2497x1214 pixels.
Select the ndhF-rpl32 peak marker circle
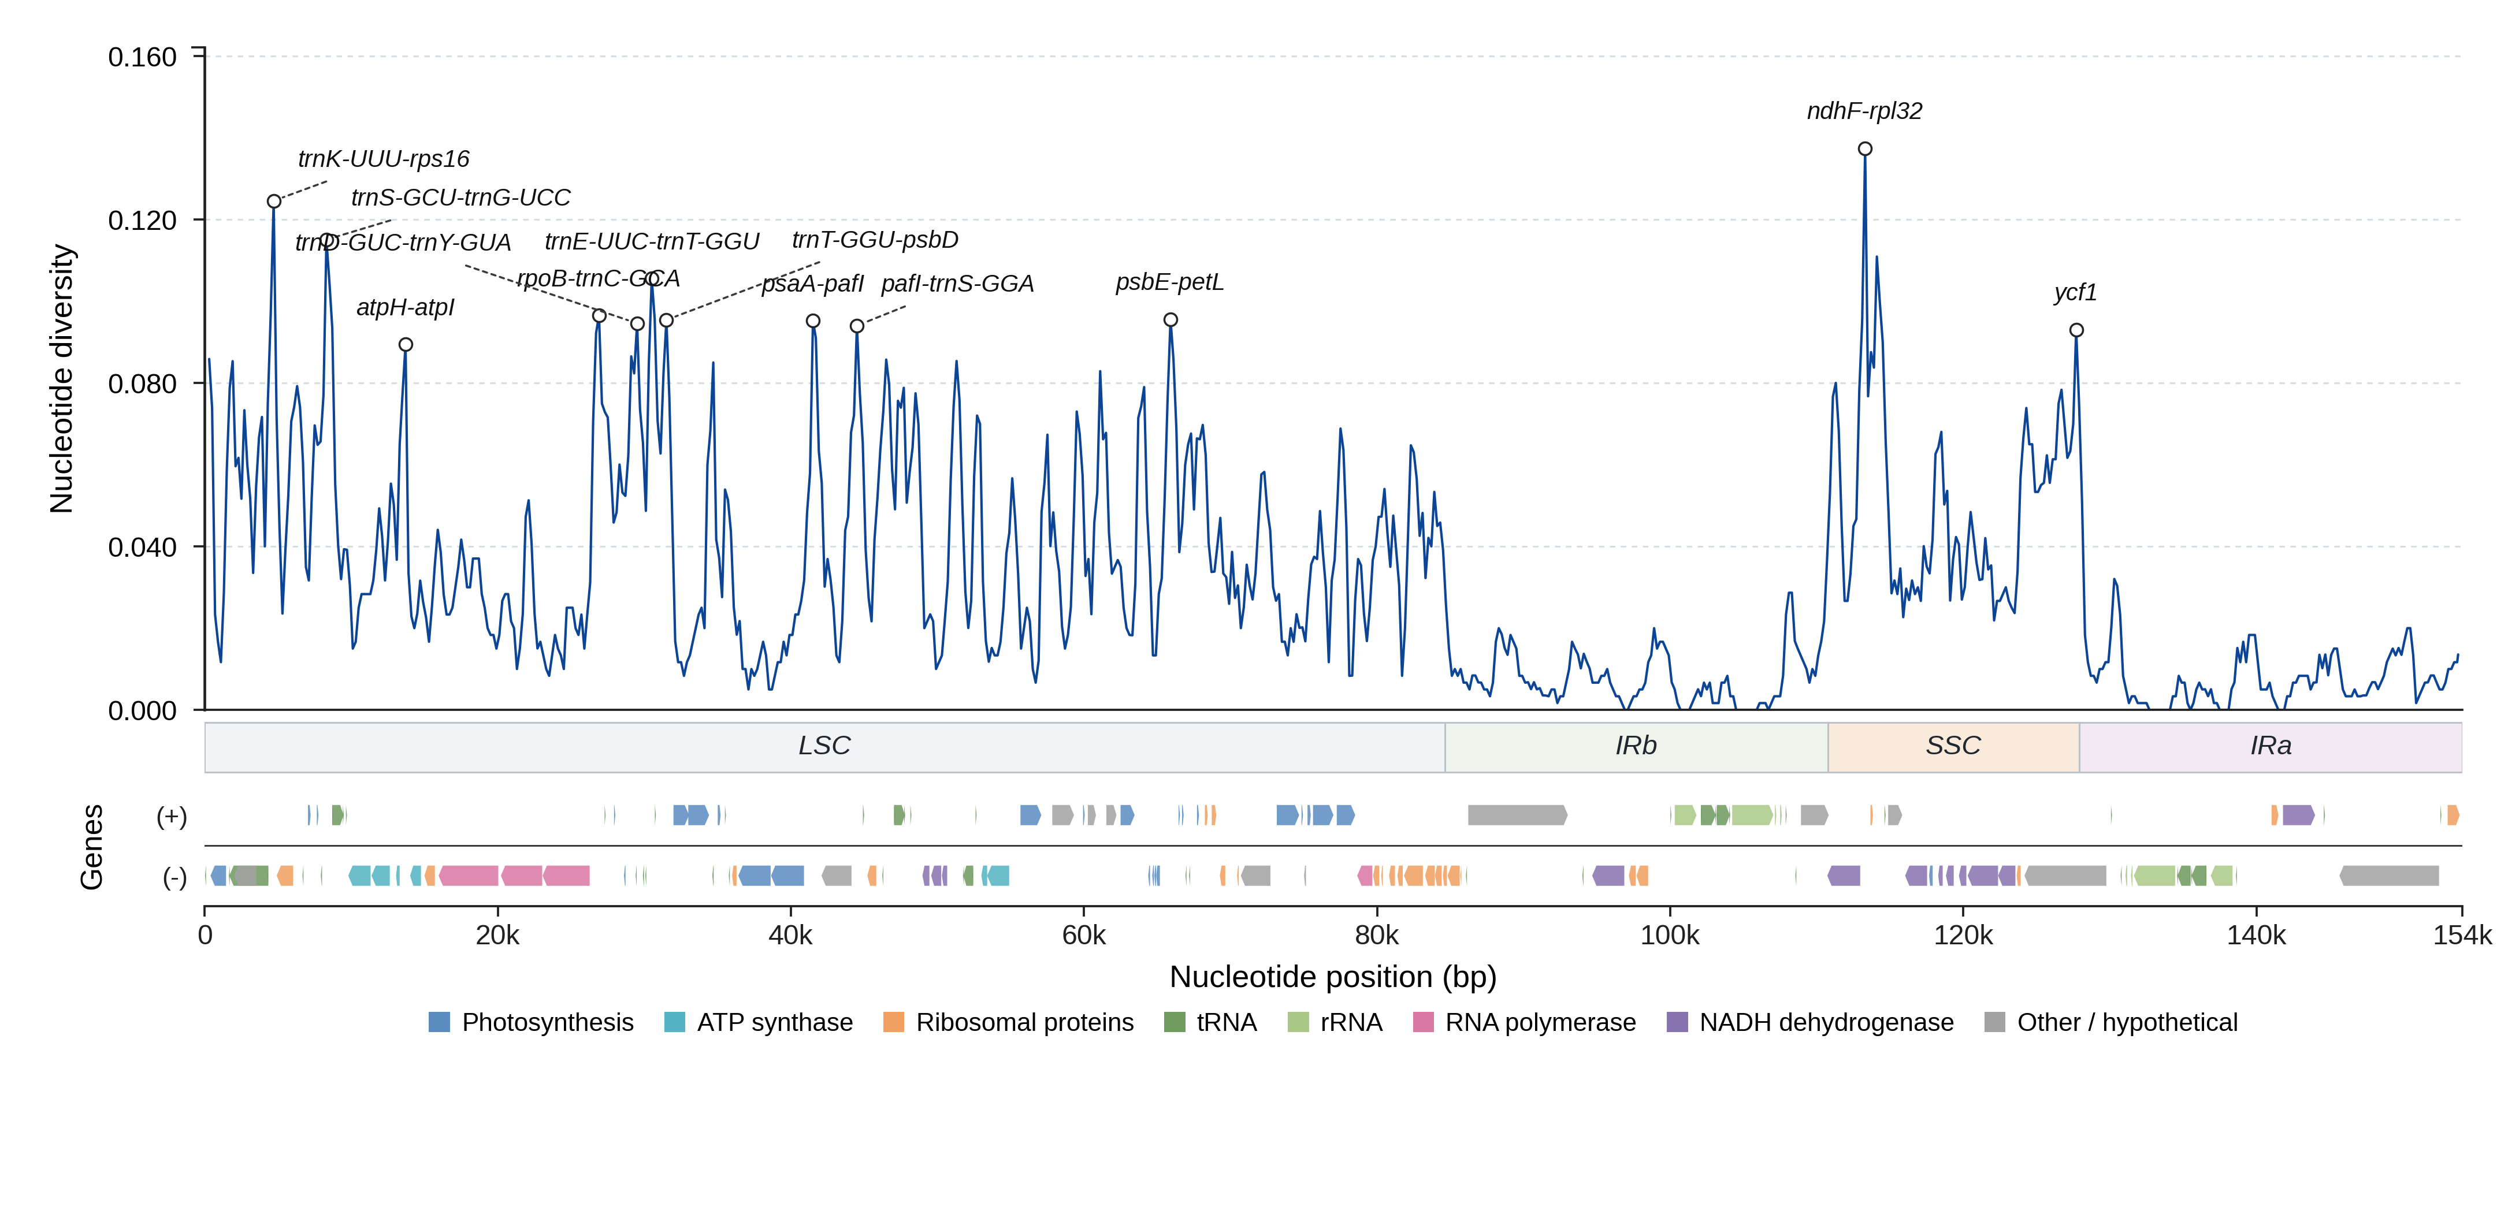point(1865,149)
